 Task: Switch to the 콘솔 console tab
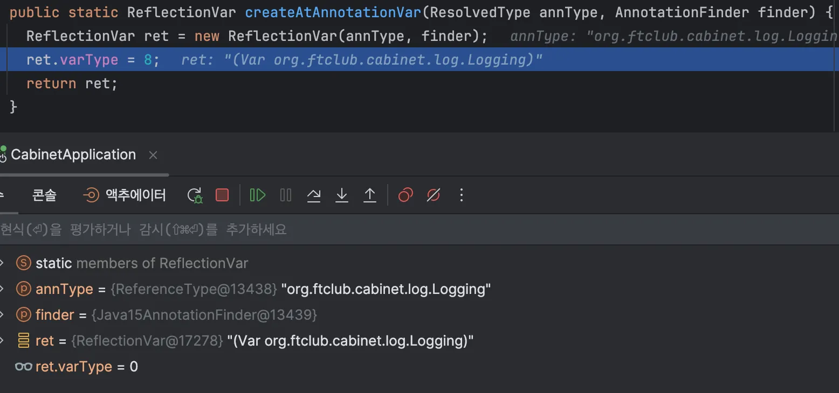tap(44, 195)
